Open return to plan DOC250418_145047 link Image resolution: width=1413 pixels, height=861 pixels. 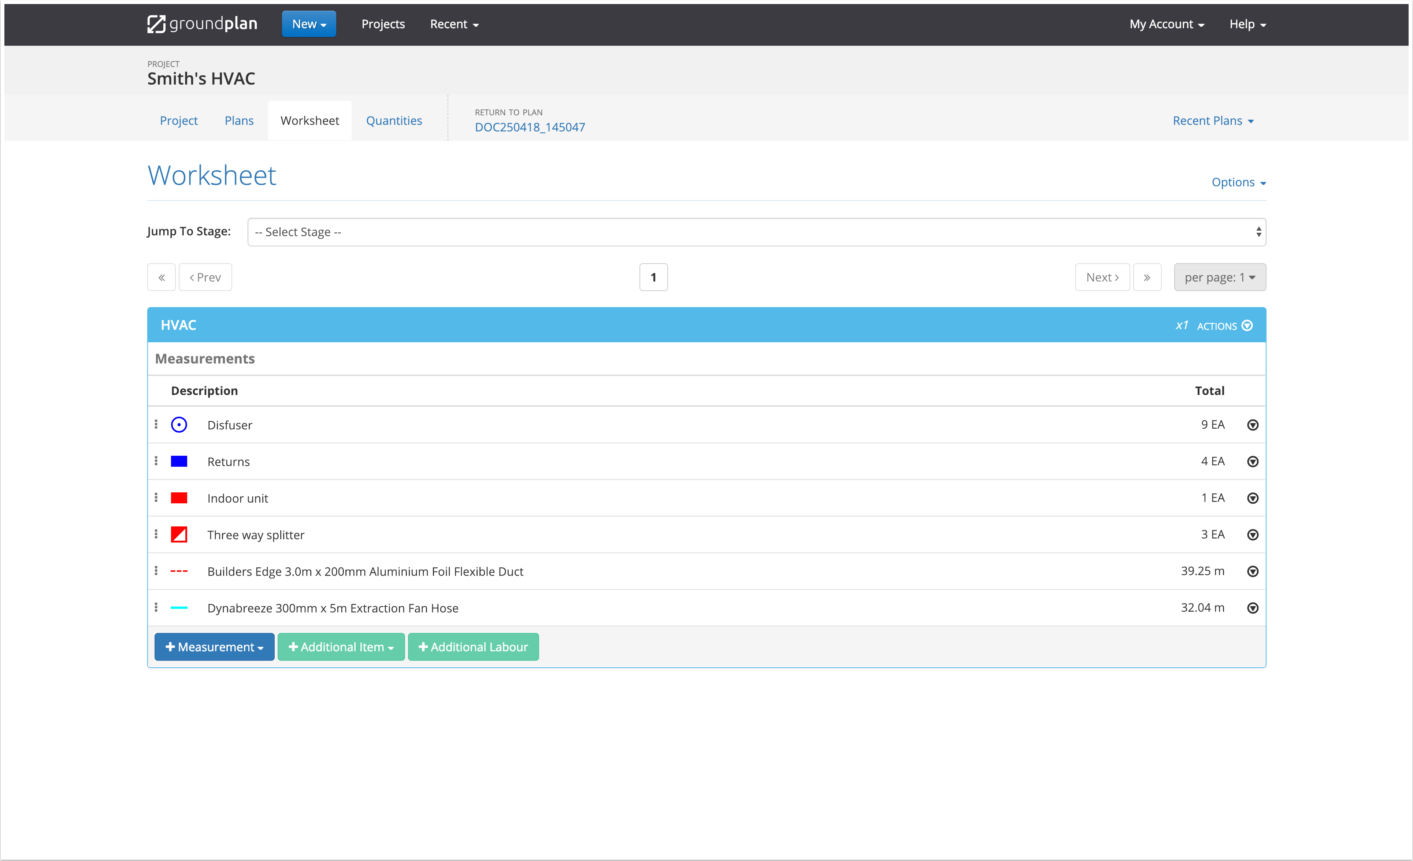click(x=529, y=127)
